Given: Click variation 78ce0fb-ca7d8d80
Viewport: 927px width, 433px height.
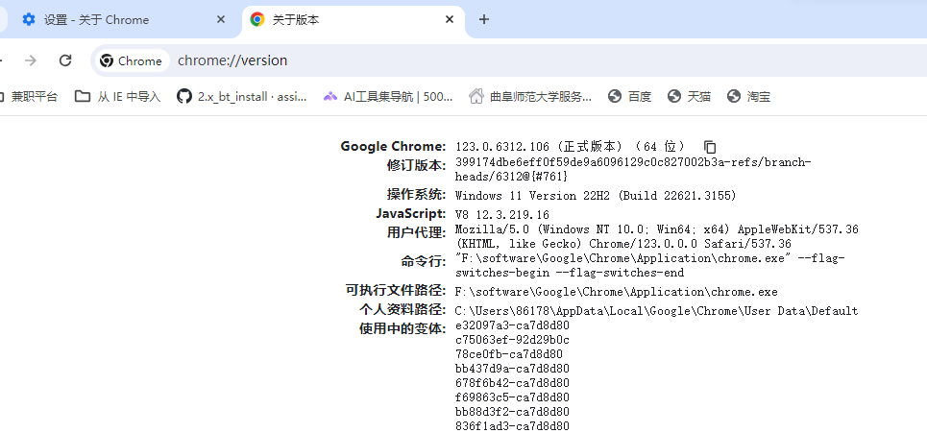Looking at the screenshot, I should click(509, 354).
